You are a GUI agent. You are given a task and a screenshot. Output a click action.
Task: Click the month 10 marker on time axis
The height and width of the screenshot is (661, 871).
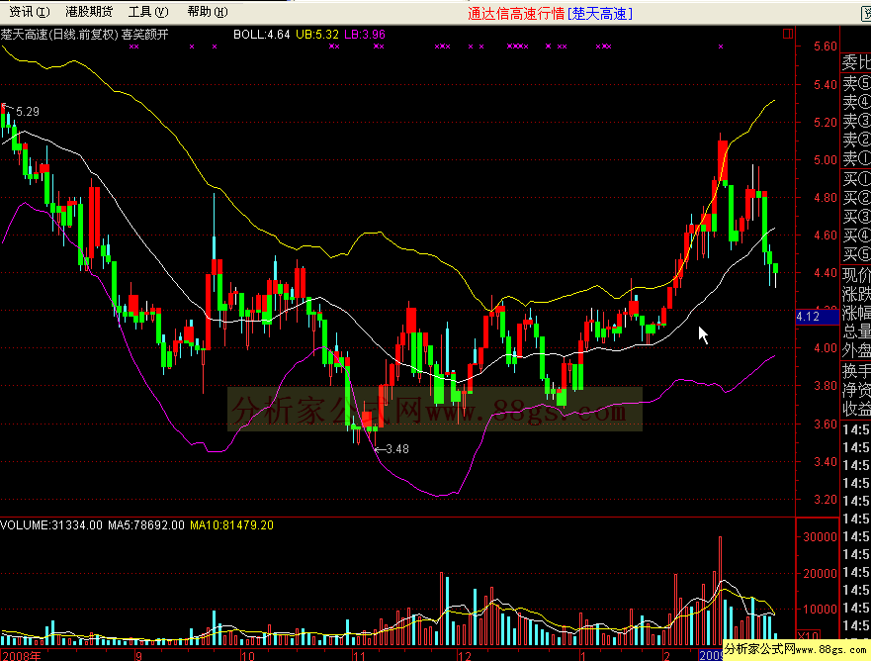248,655
